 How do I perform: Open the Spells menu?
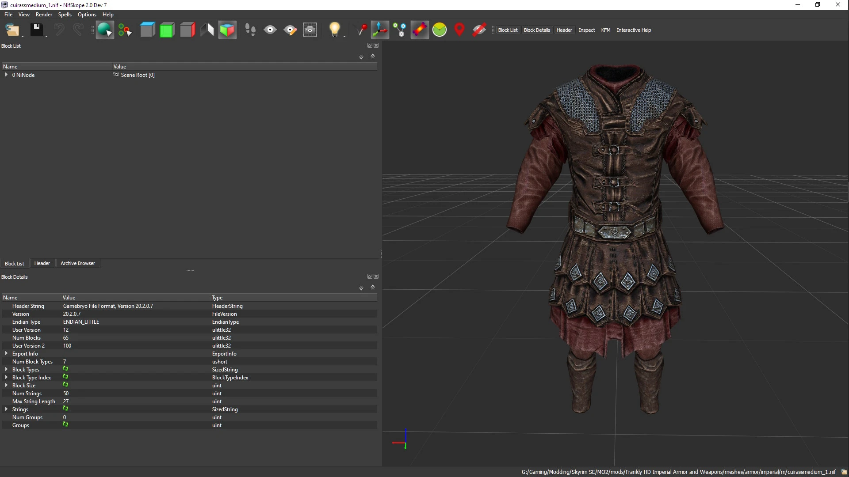point(65,15)
